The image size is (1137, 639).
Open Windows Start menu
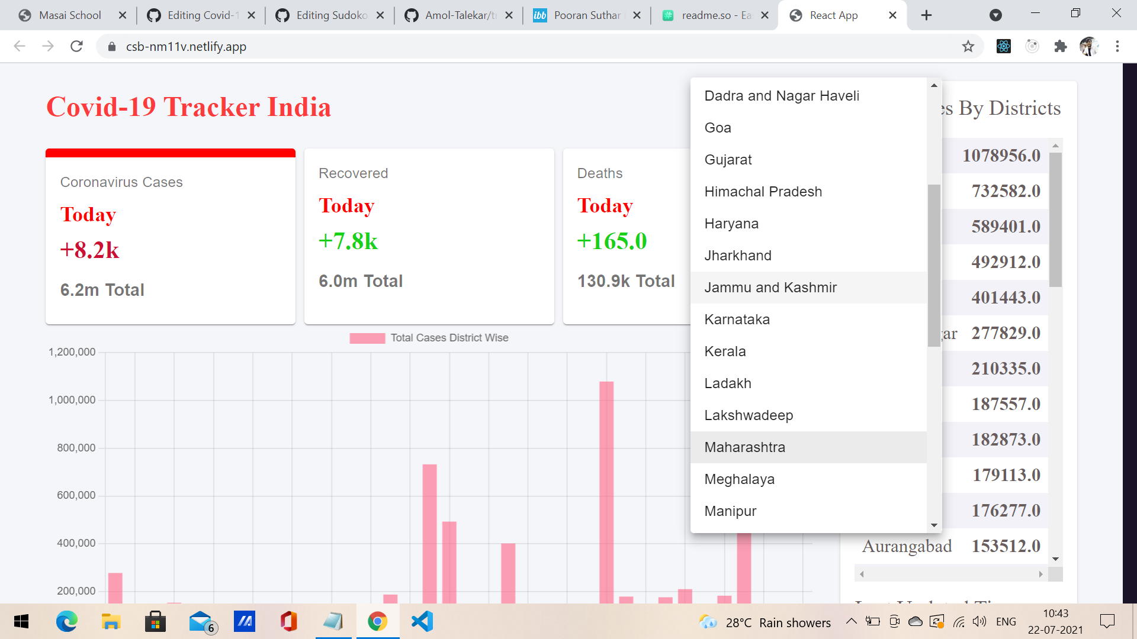(21, 622)
